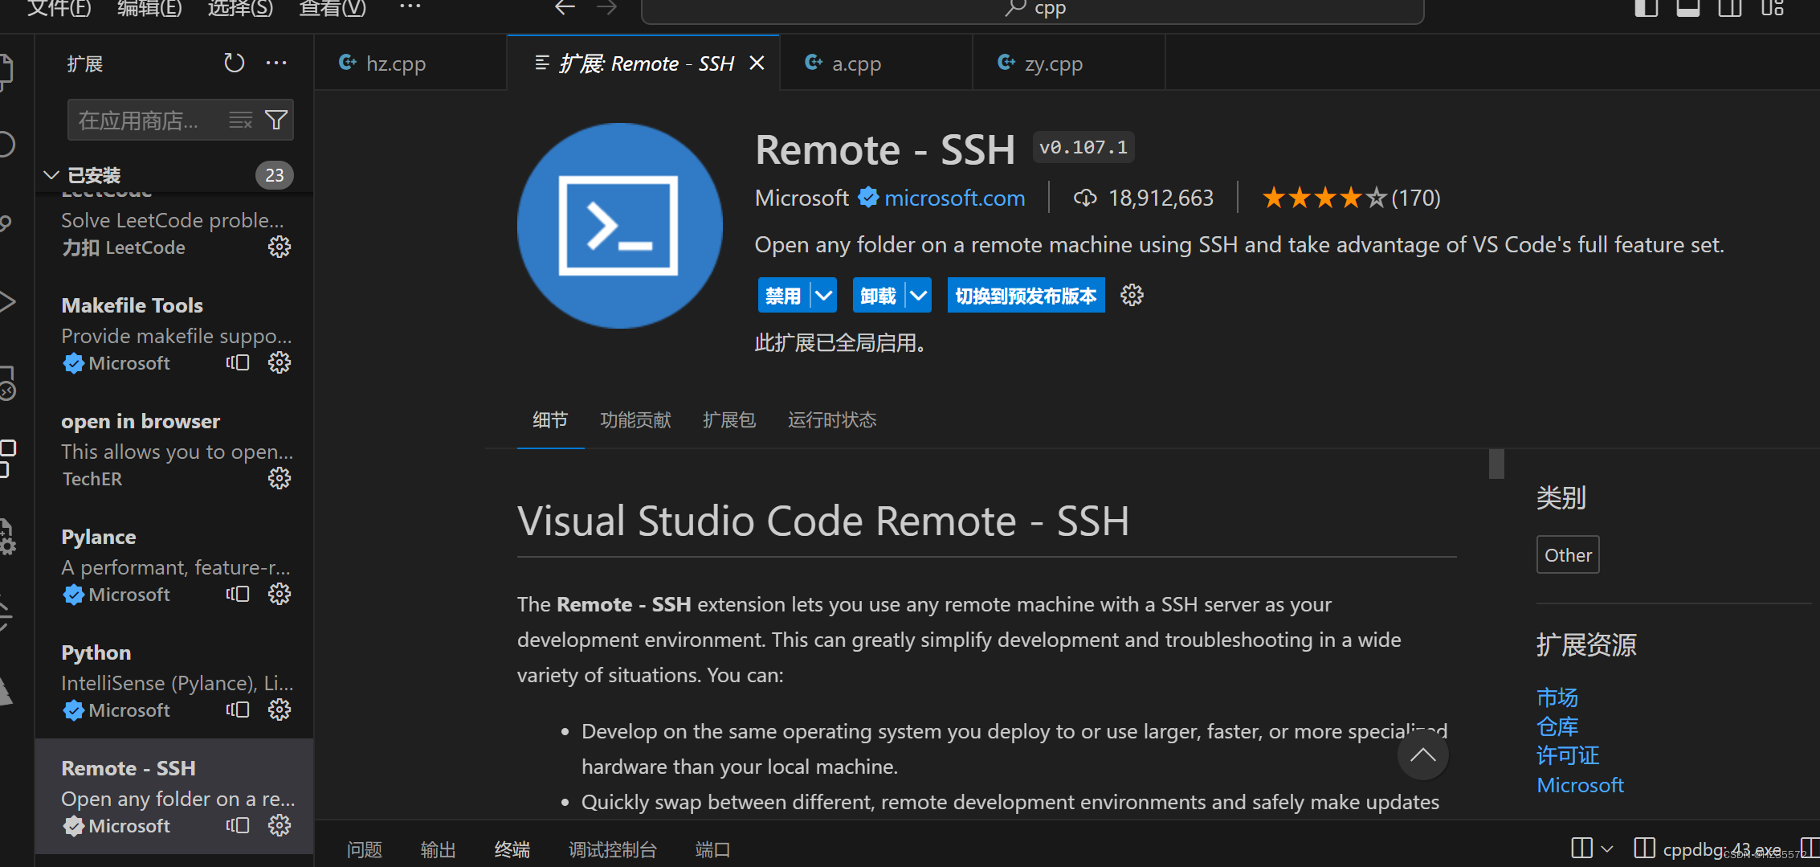Screen dimensions: 1820x867
Task: Click remote sync icon on Pylance
Action: pyautogui.click(x=238, y=594)
